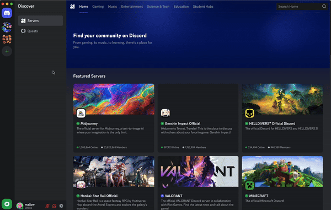331x210 pixels.
Task: Open the VALORANT server title
Action: tap(174, 196)
